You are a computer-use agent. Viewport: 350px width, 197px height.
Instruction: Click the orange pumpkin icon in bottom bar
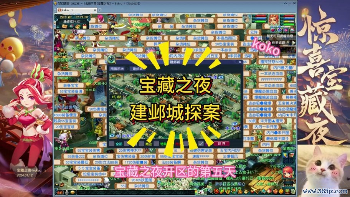tap(275, 191)
